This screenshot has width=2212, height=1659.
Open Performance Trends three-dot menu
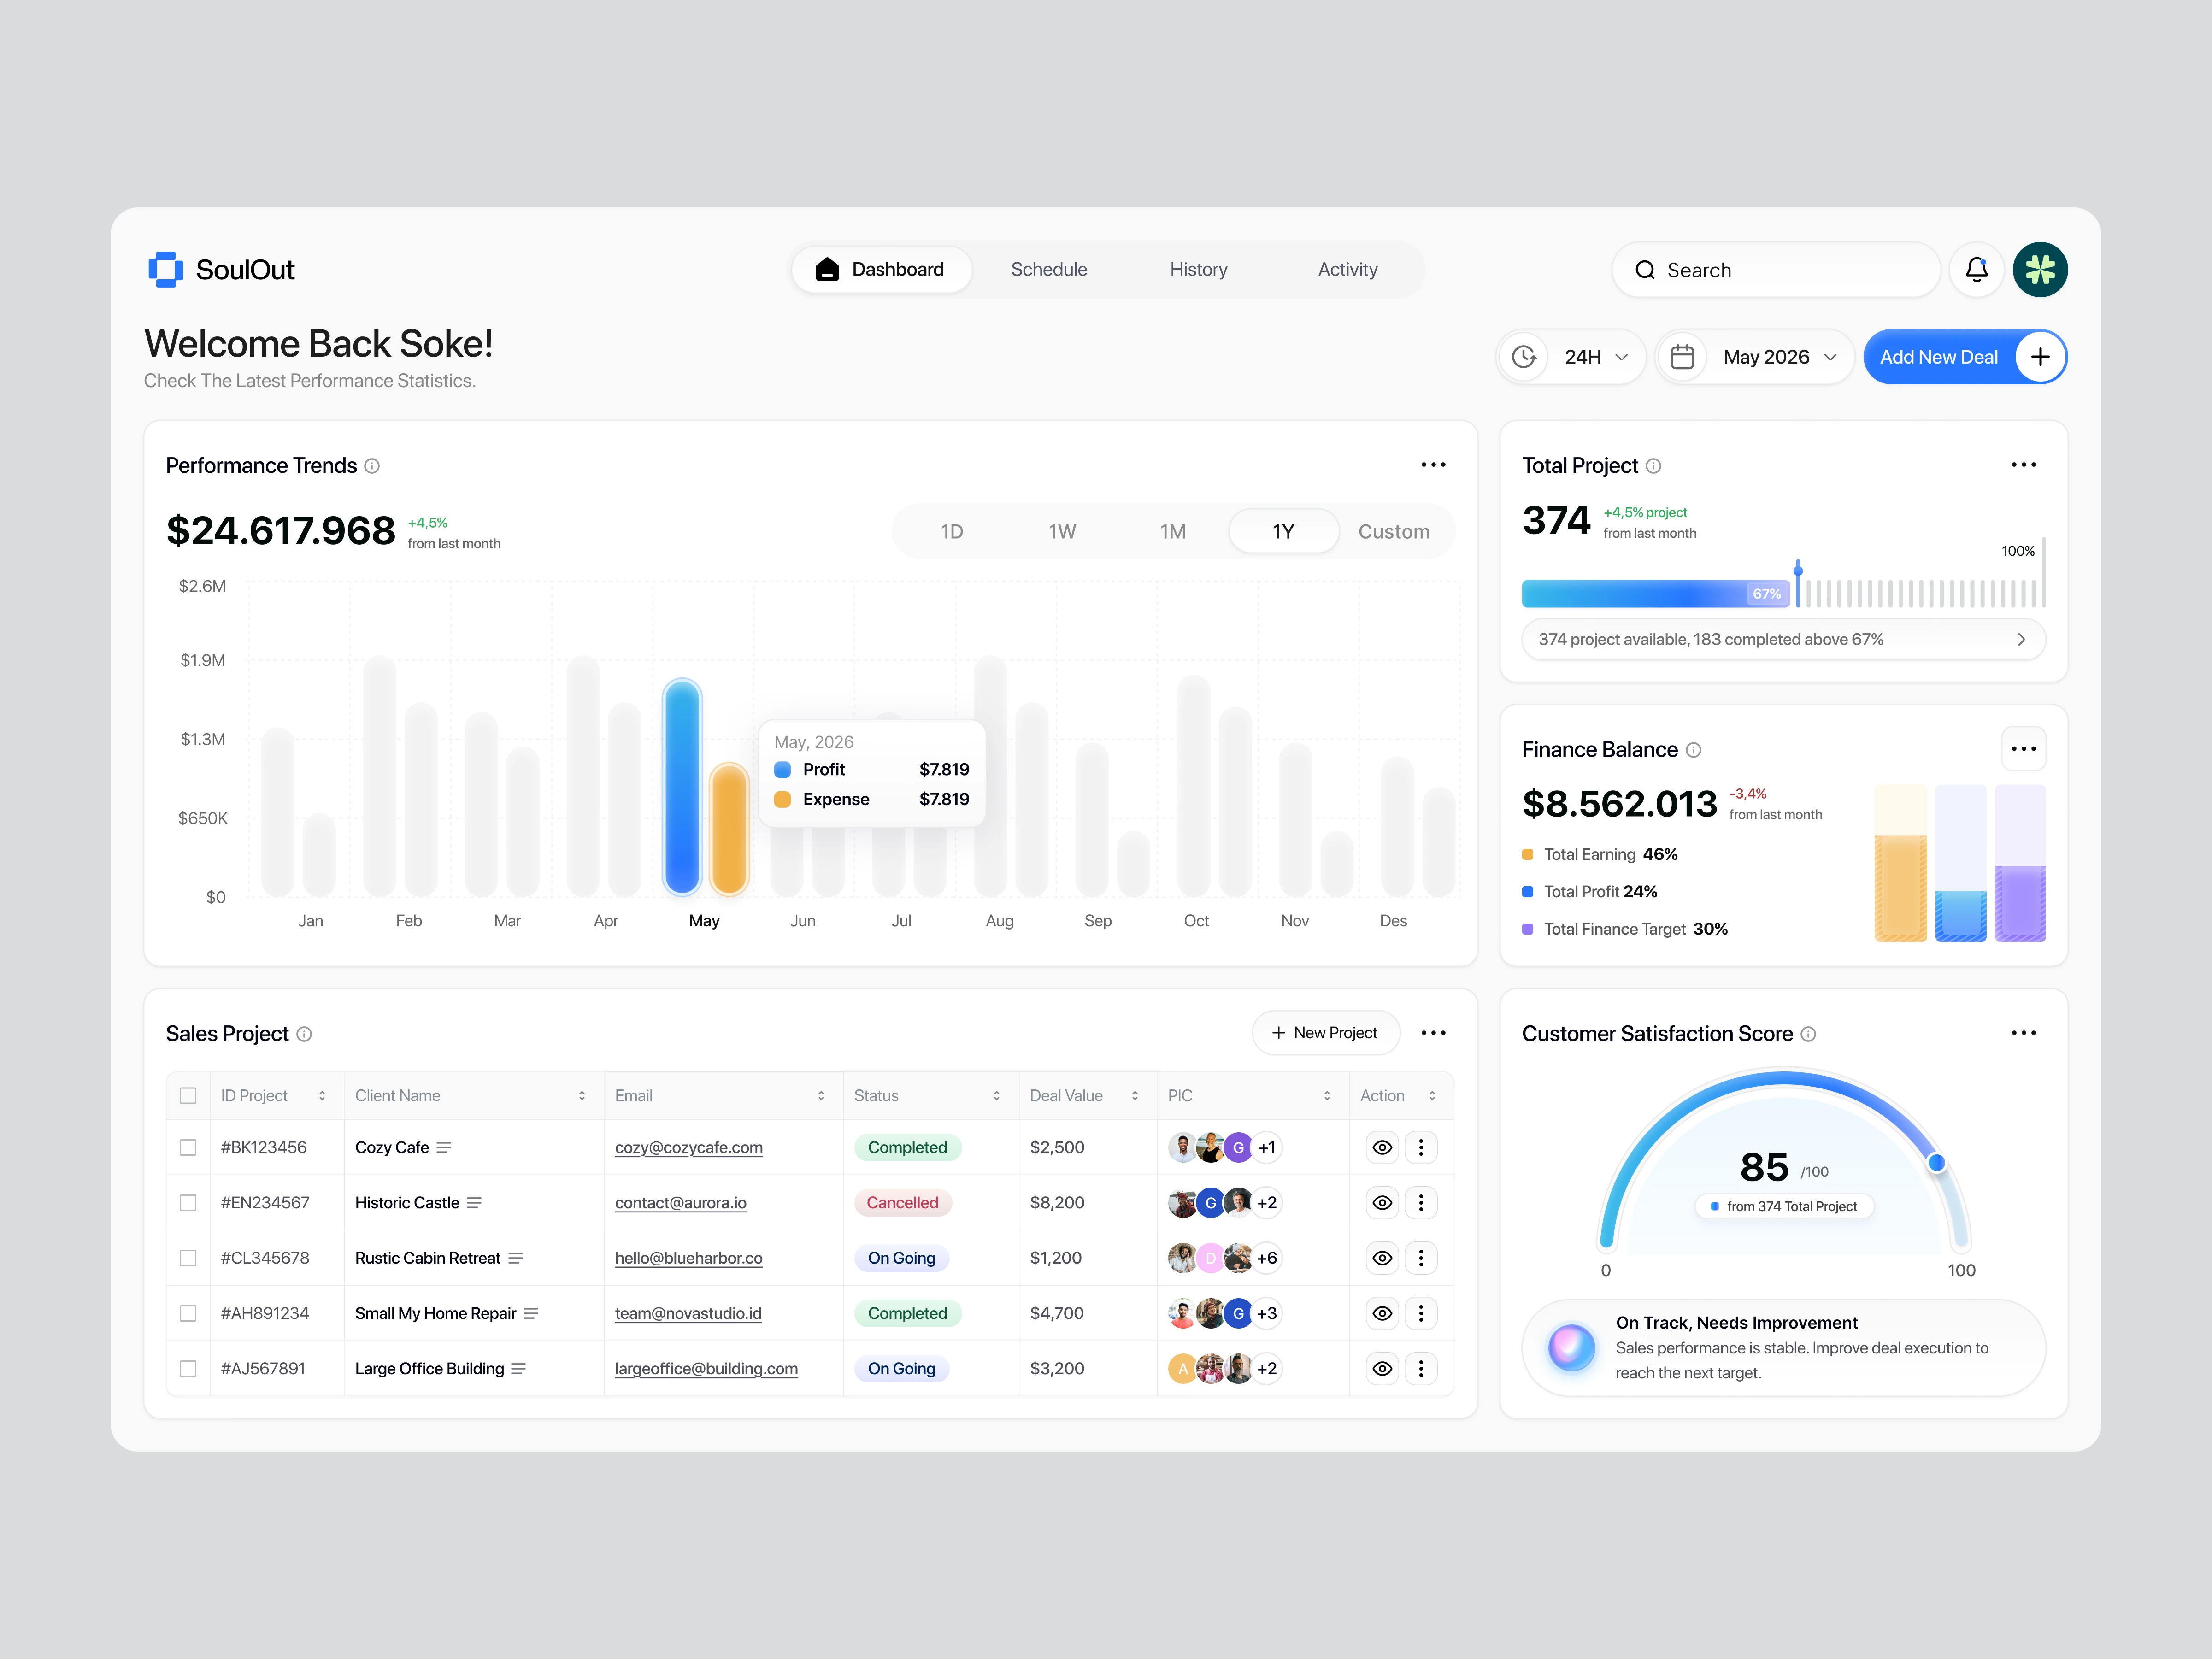tap(1433, 465)
